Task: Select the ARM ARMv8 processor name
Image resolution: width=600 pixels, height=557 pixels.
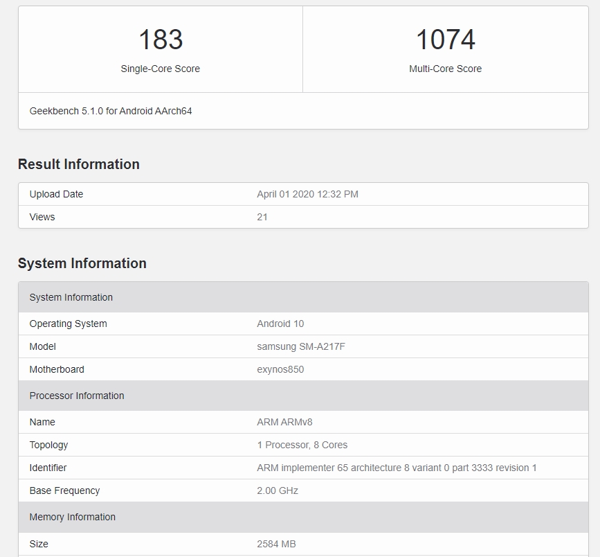Action: (284, 422)
